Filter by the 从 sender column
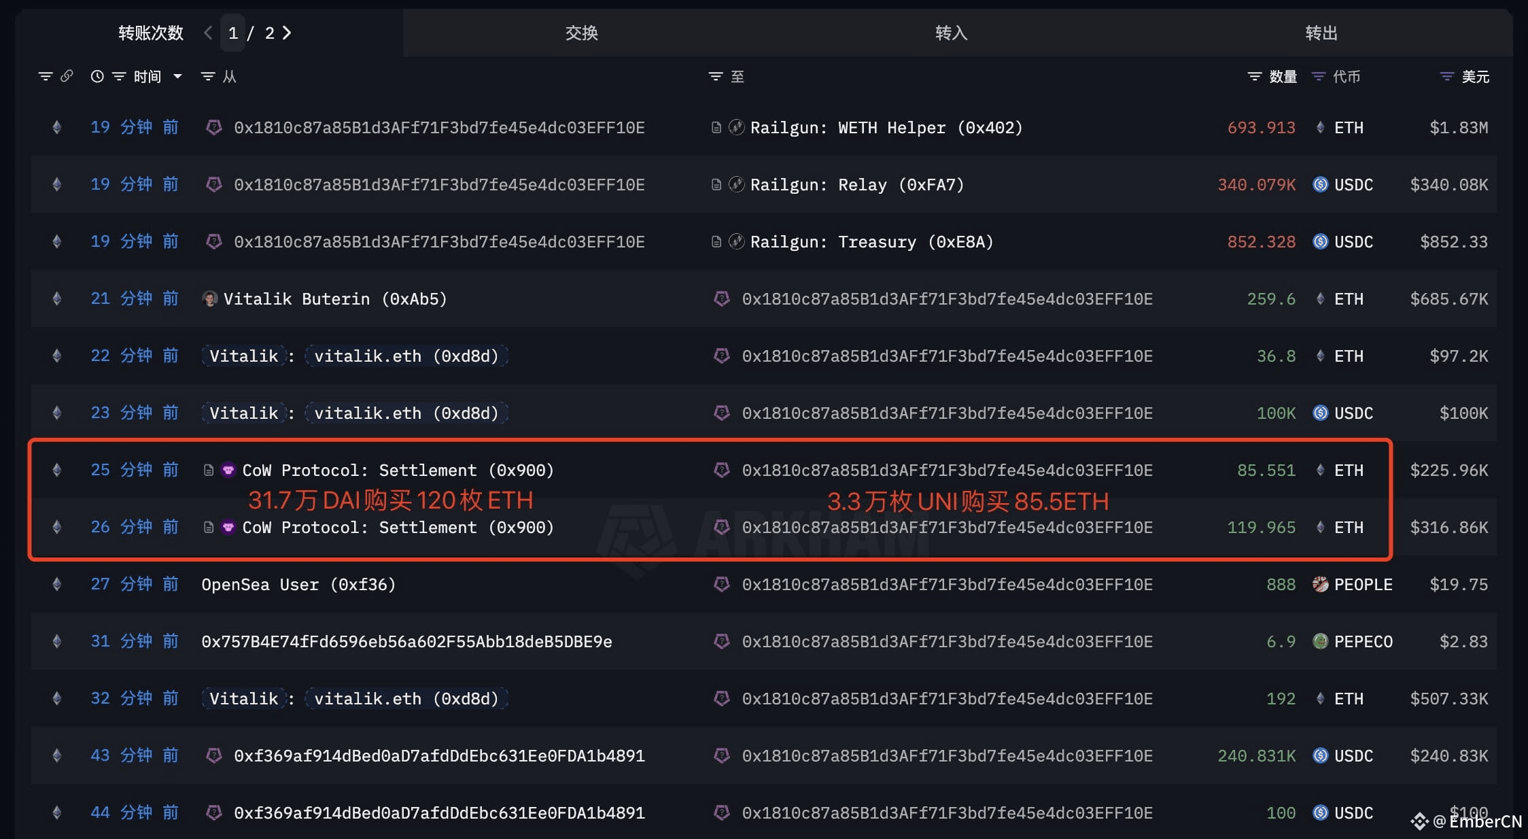Viewport: 1528px width, 839px height. click(x=208, y=76)
